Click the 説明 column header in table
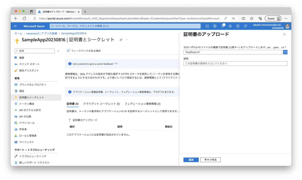This screenshot has width=302, height=180. 120,127
